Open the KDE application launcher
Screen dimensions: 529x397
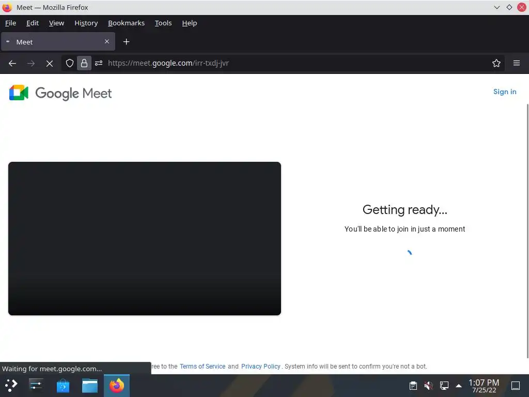[11, 385]
